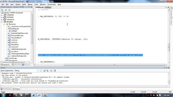
Task: Open Output panel window position dropdown arrow
Action: point(164,68)
